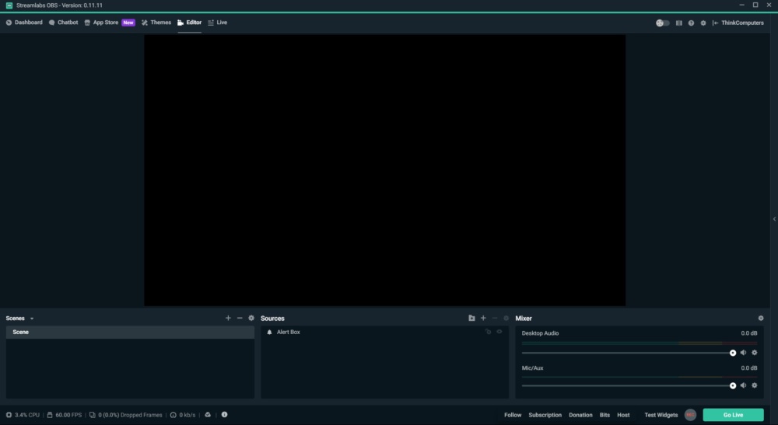
Task: Open source properties gear in Sources header
Action: (506, 318)
